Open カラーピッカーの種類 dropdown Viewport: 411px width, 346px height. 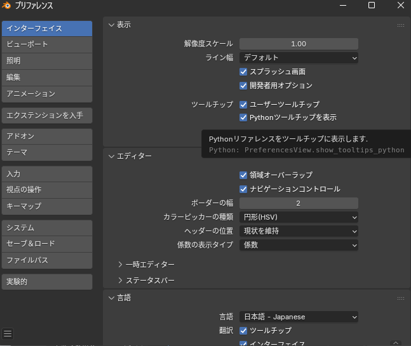click(x=299, y=217)
